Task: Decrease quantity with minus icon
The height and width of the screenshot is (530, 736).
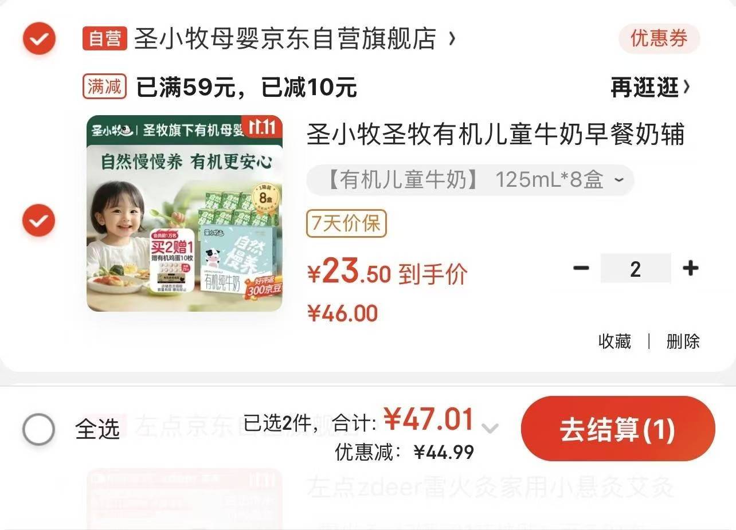Action: 581,268
